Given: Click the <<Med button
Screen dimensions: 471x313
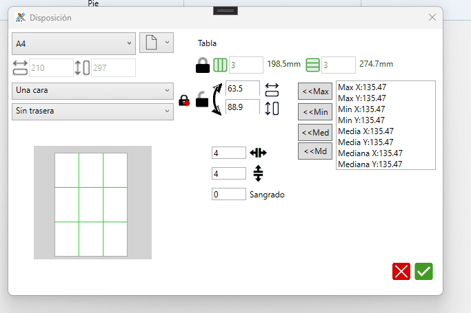Looking at the screenshot, I should click(315, 132).
